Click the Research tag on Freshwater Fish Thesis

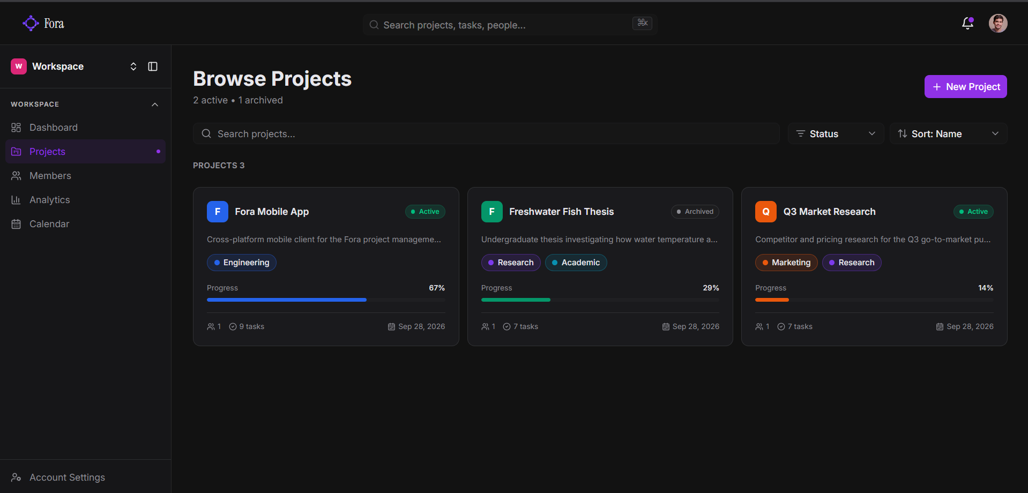pos(511,263)
